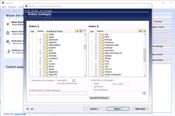Click FTP folder icon above Ordner 2 tree

[140, 31]
